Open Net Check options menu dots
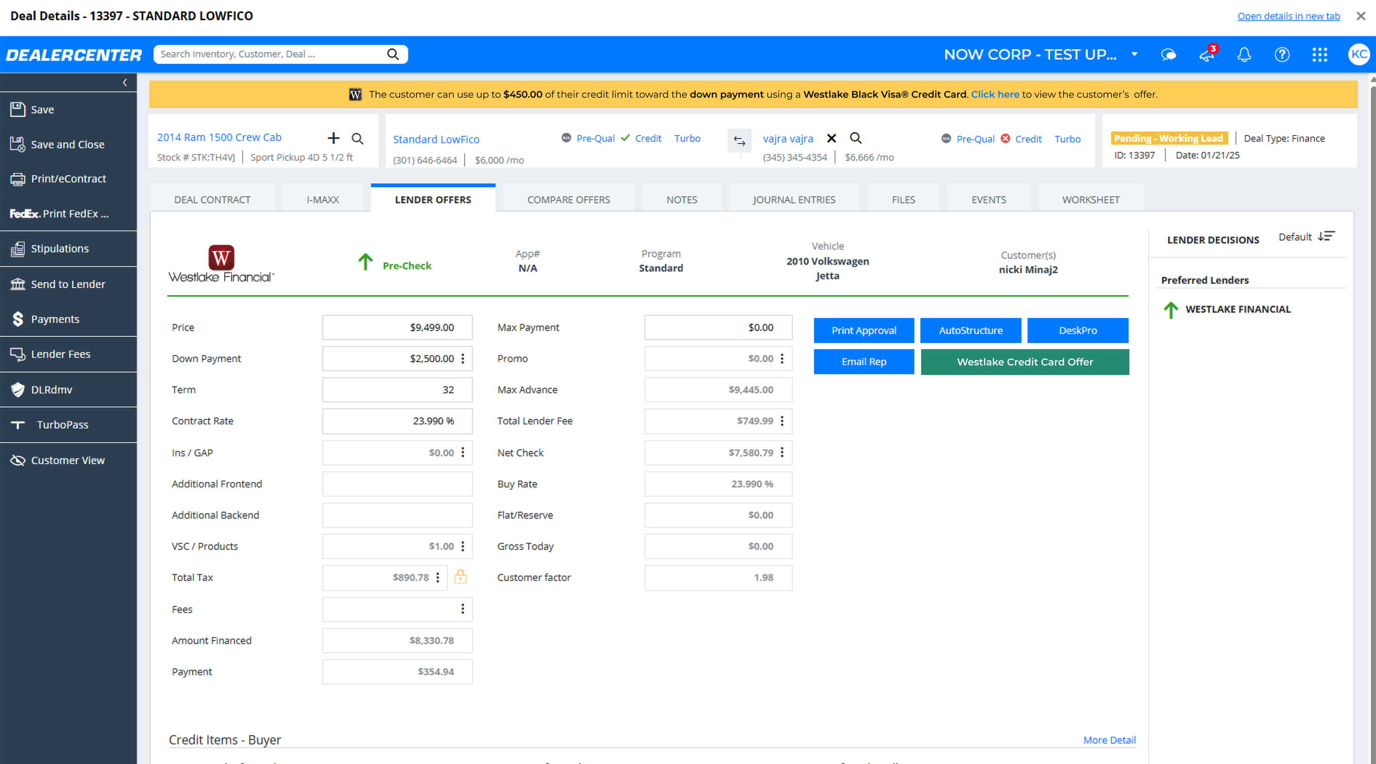The image size is (1376, 764). pyautogui.click(x=782, y=453)
